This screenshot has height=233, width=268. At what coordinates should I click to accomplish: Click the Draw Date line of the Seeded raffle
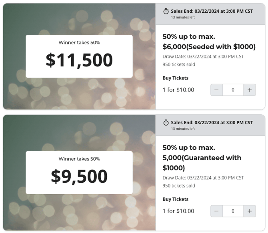203,56
